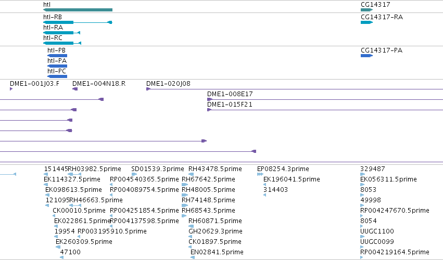Image resolution: width=443 pixels, height=260 pixels.
Task: Click the 8054 feature label
Action: [369, 221]
